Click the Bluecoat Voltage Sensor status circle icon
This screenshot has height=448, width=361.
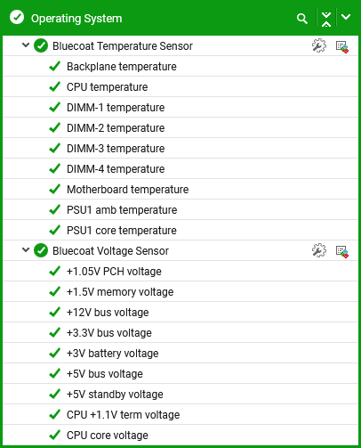point(41,250)
